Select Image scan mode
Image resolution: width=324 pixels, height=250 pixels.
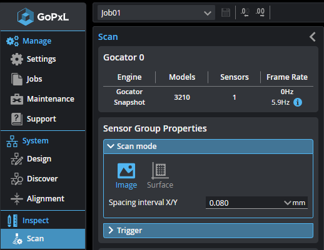pos(126,176)
